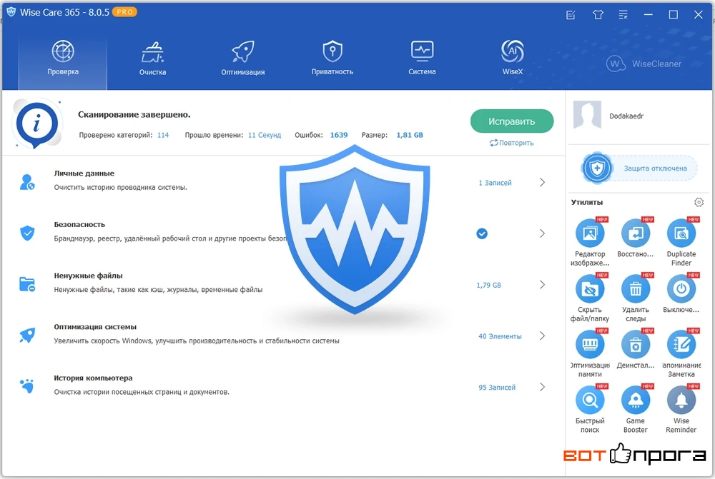Click the Ненужные файлы heading
Viewport: 715px width, 479px height.
point(88,276)
